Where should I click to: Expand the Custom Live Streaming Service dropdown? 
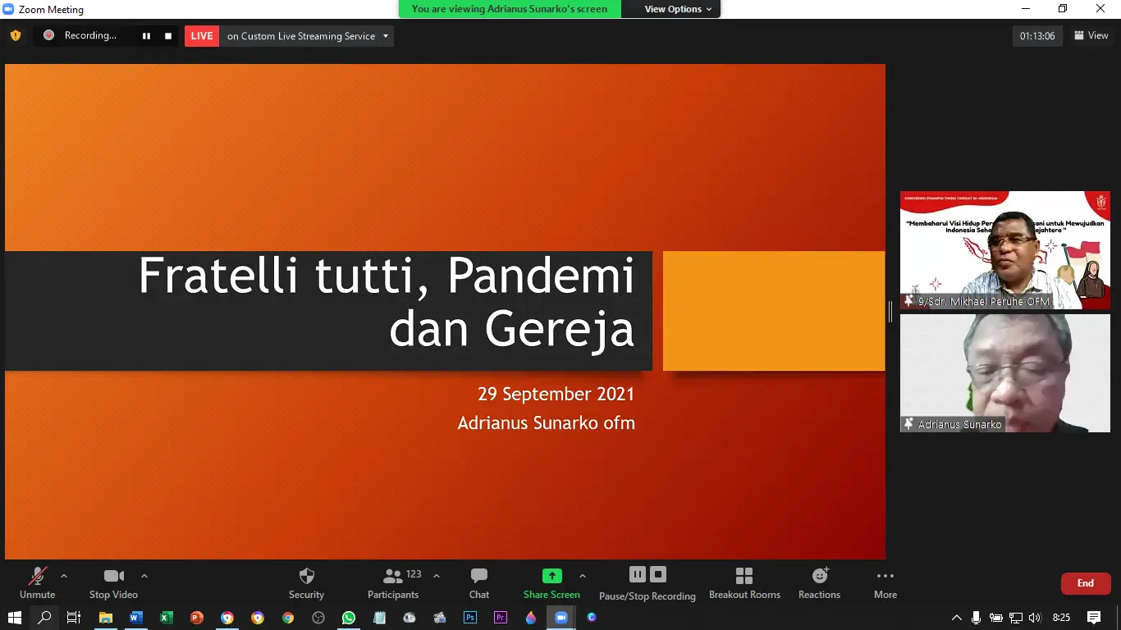click(x=386, y=36)
